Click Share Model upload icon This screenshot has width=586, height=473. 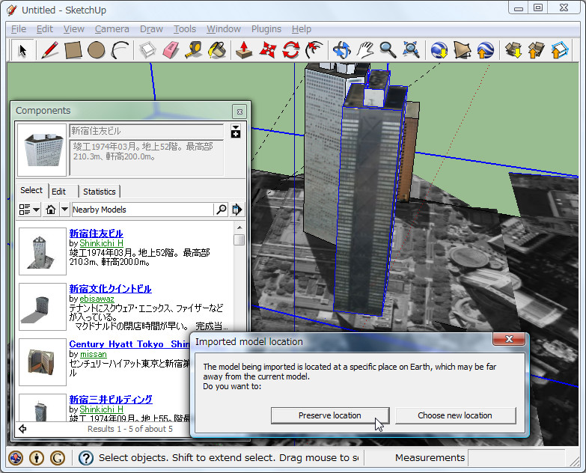click(537, 50)
